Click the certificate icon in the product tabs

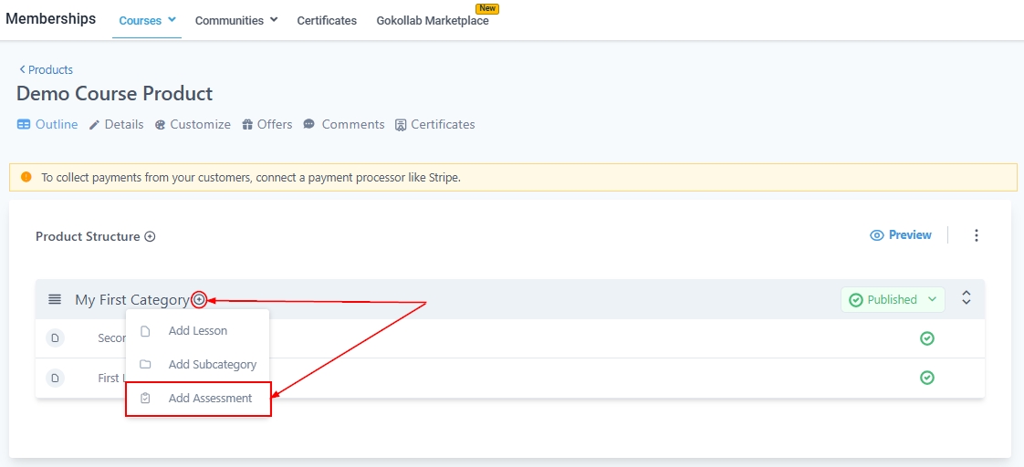click(401, 125)
